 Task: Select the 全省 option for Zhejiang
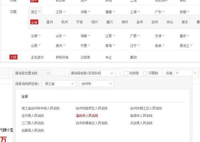(x=34, y=22)
